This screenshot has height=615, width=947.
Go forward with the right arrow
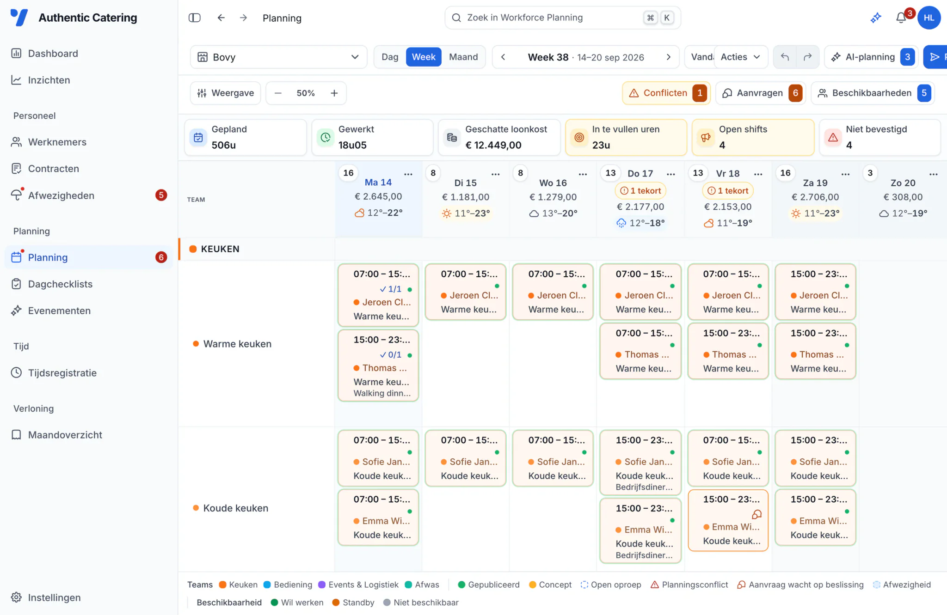tap(243, 18)
